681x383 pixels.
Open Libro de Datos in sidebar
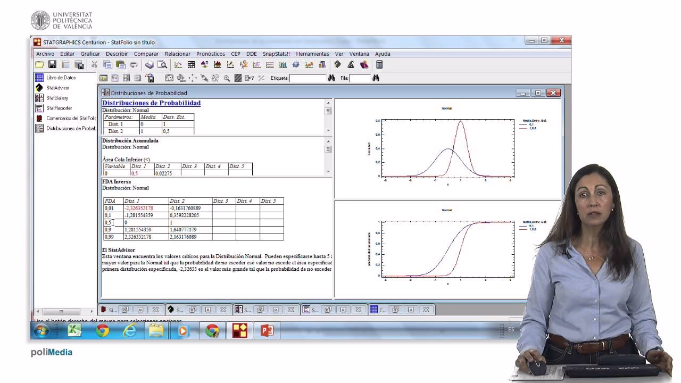[x=61, y=78]
